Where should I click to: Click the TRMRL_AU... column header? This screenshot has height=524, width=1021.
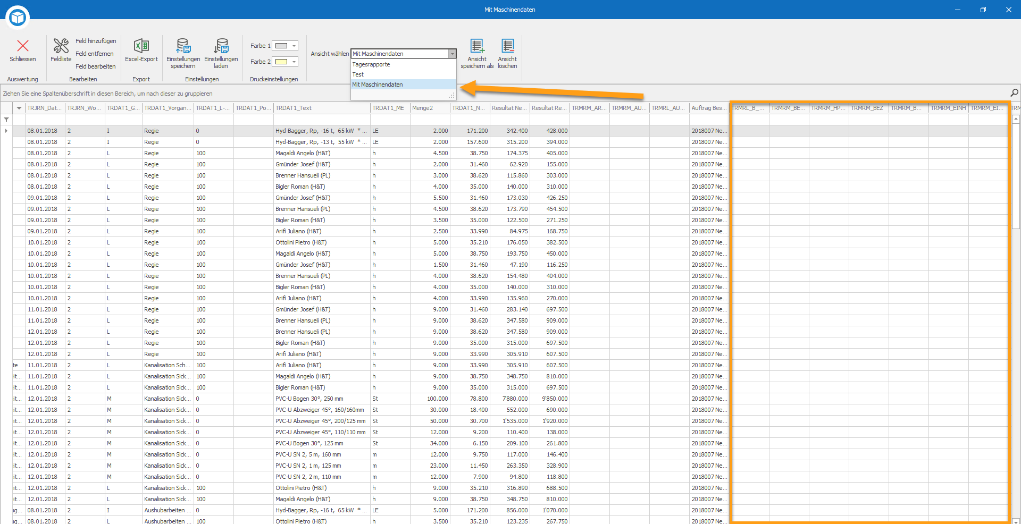(x=669, y=108)
